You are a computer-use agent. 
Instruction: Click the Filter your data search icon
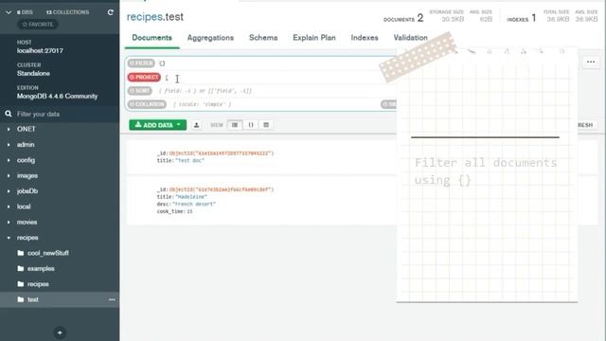[x=9, y=114]
